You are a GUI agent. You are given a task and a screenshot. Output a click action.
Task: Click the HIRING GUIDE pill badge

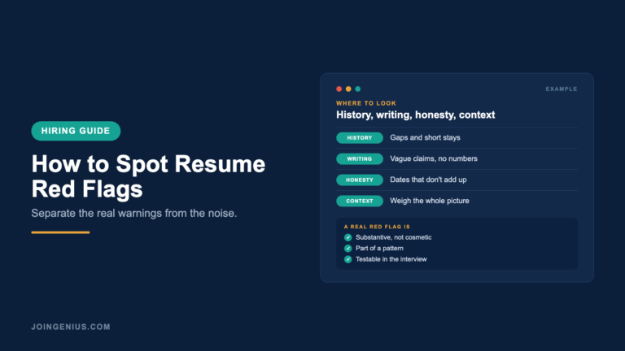click(76, 131)
